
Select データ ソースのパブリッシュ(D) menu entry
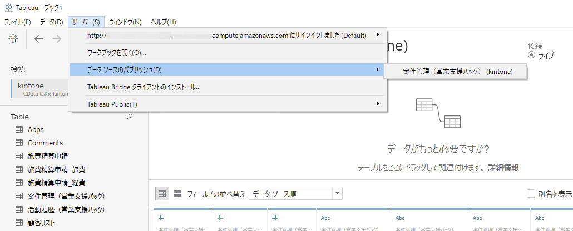click(228, 69)
